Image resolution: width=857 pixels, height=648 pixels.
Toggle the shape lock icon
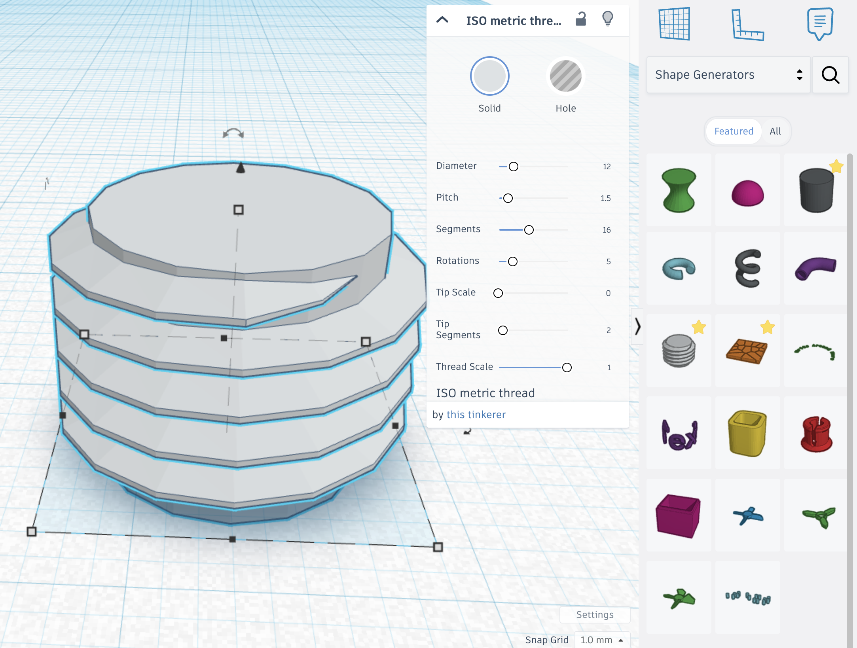pyautogui.click(x=580, y=19)
